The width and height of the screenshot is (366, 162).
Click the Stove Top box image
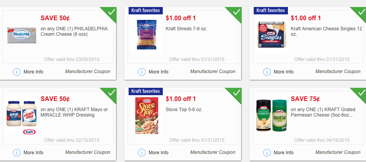click(x=146, y=115)
